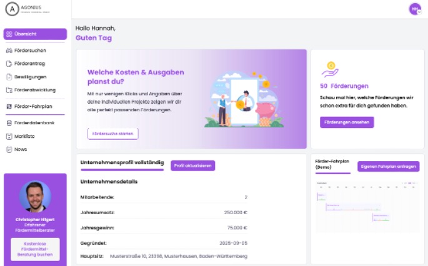Click the binoculars icon beside Fördersuchen
428x266 pixels.
click(x=9, y=51)
